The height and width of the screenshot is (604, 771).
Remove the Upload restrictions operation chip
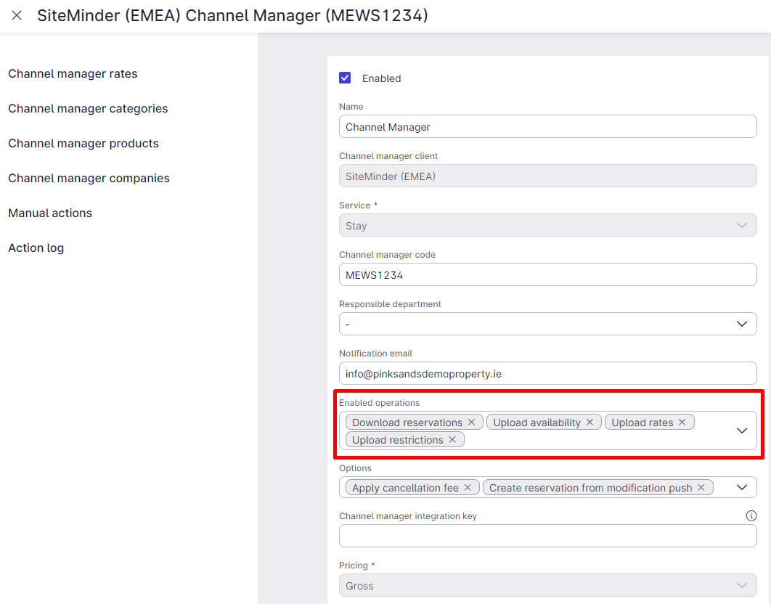(x=452, y=439)
